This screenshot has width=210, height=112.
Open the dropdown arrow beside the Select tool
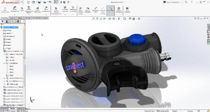(58, 2)
